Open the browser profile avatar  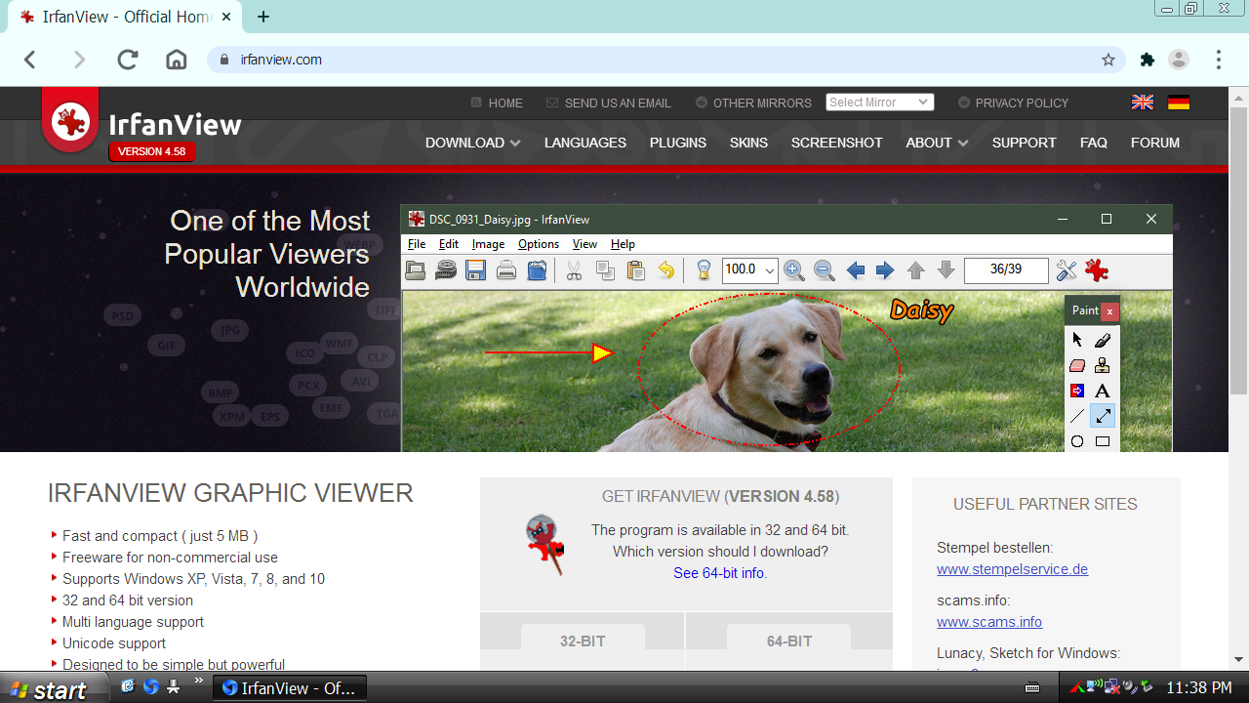pyautogui.click(x=1179, y=60)
